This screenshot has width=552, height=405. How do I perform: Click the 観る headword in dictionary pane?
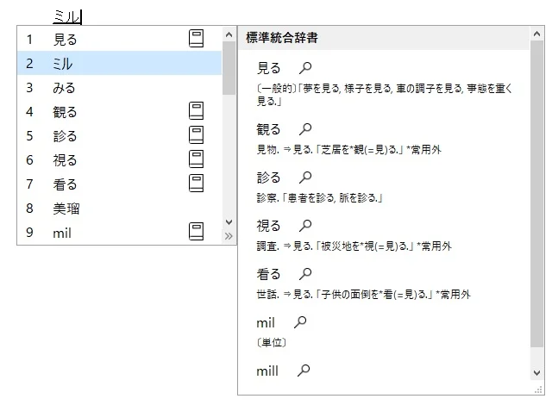pyautogui.click(x=268, y=129)
